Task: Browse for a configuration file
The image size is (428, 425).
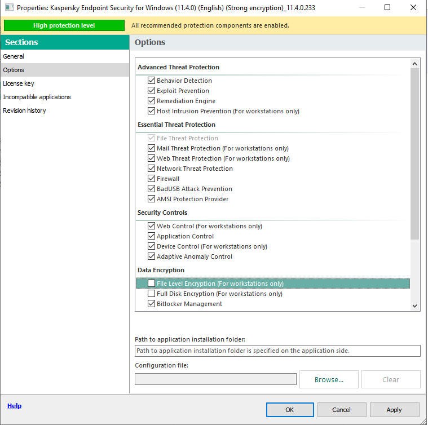Action: pos(329,379)
